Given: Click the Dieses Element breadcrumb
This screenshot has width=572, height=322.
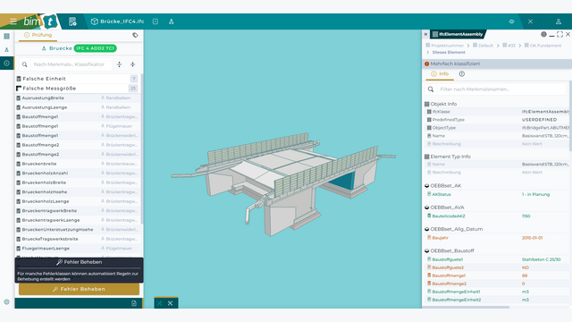Looking at the screenshot, I should coord(449,52).
